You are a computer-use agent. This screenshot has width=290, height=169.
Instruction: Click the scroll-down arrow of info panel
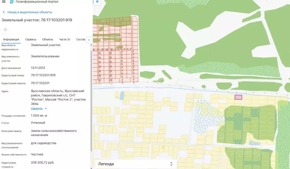tap(91, 168)
